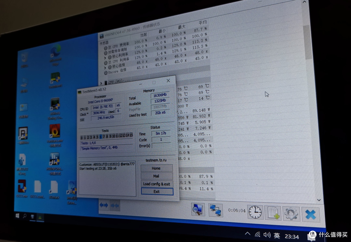The width and height of the screenshot is (351, 242).
Task: Open HWiNFO sensor settings gear icon
Action: pyautogui.click(x=291, y=214)
